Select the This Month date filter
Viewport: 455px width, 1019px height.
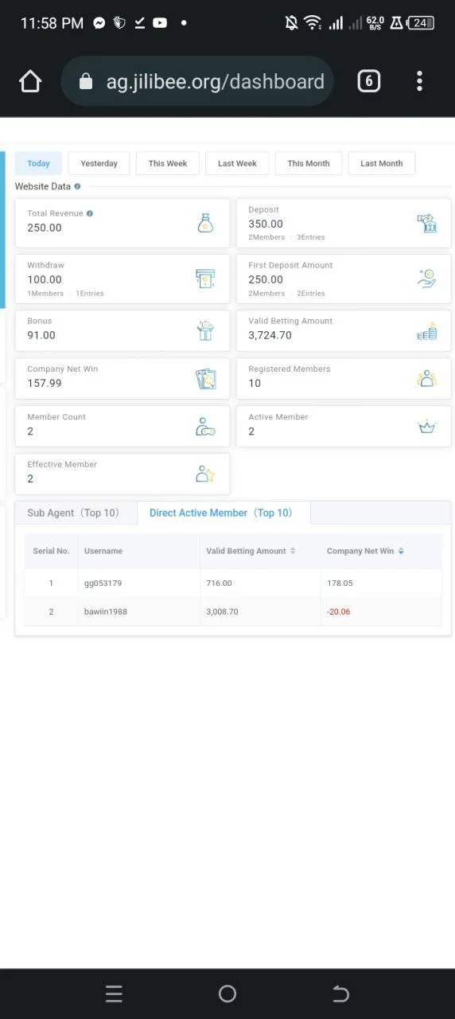pos(309,163)
